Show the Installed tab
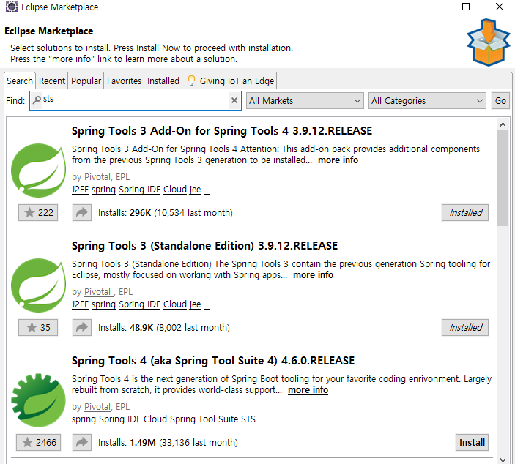This screenshot has height=464, width=515. click(x=163, y=81)
